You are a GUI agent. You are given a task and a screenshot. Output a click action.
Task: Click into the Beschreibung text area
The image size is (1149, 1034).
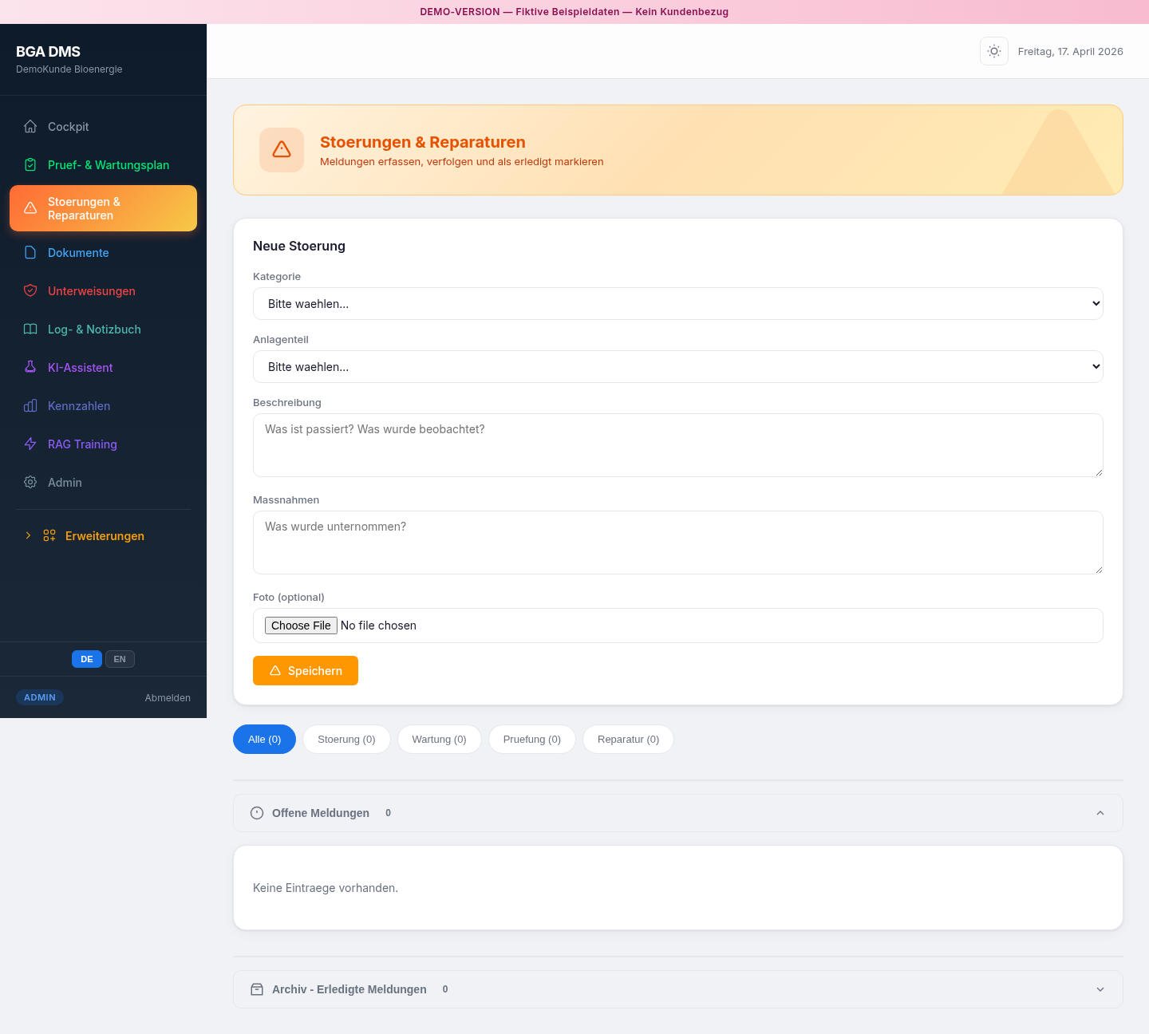click(677, 445)
